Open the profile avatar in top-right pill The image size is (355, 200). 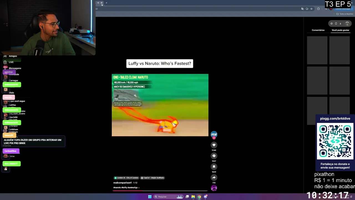point(347,24)
